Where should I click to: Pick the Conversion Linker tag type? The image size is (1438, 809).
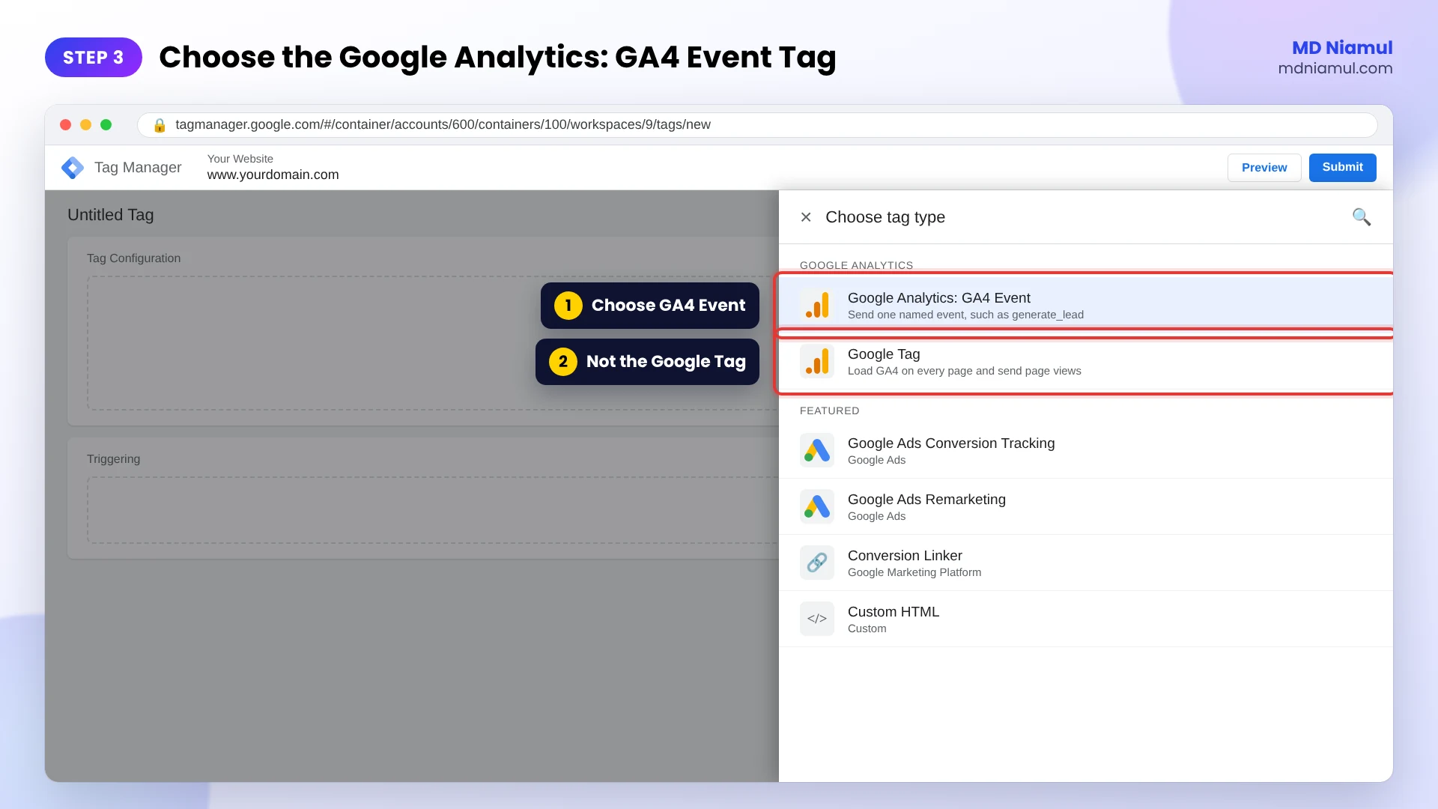click(1086, 563)
